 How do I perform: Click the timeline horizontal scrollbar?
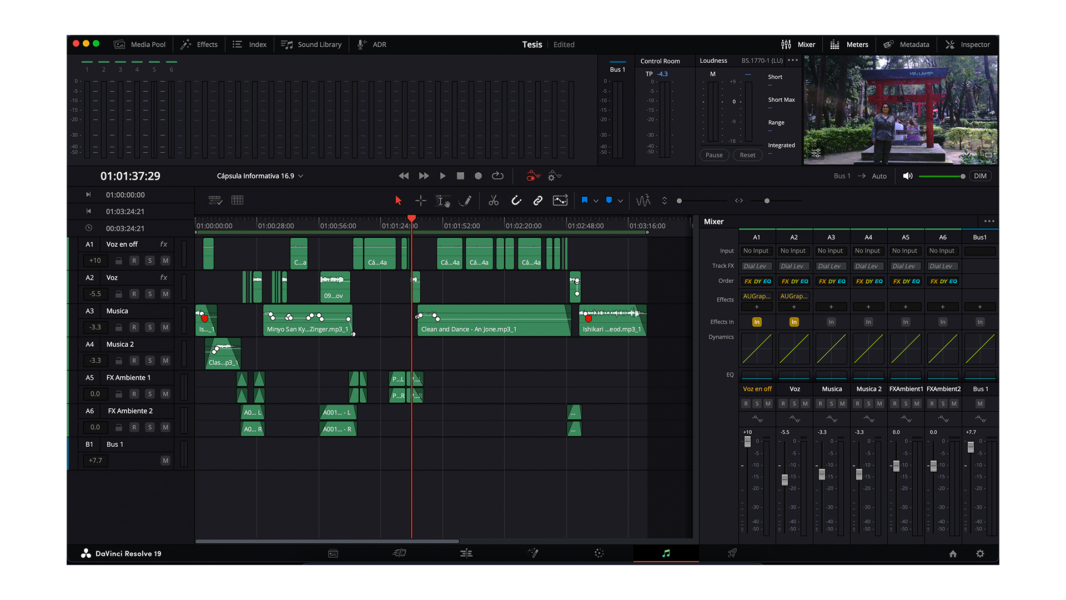click(326, 541)
